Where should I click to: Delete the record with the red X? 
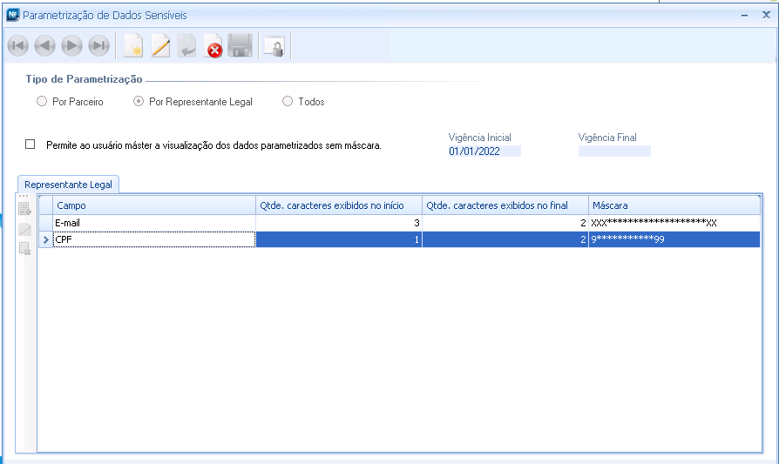tap(213, 46)
